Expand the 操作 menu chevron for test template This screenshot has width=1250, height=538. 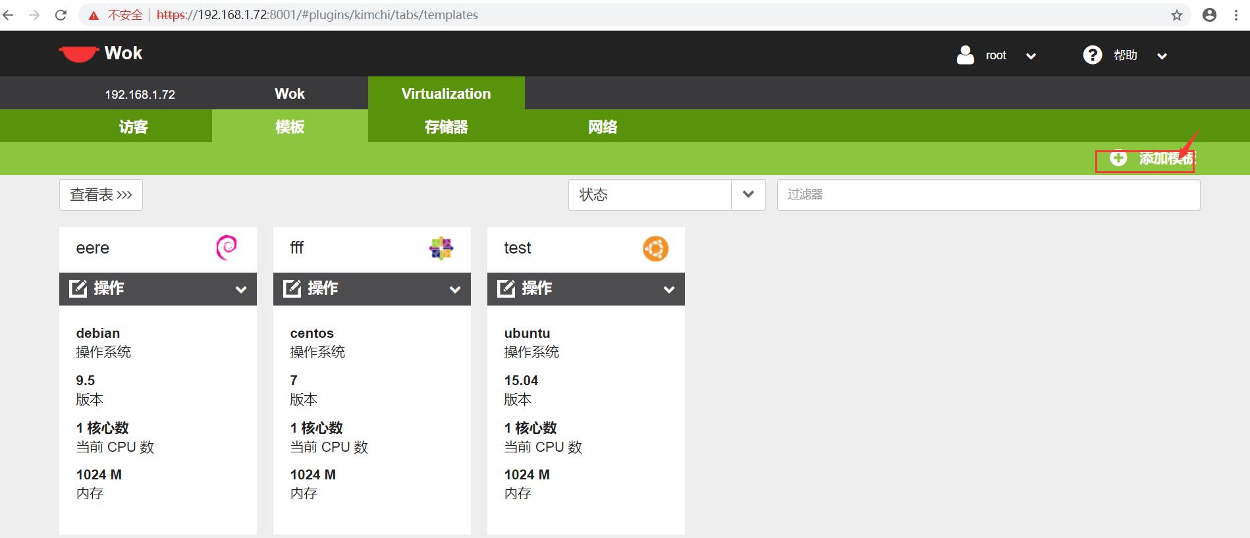pos(669,290)
